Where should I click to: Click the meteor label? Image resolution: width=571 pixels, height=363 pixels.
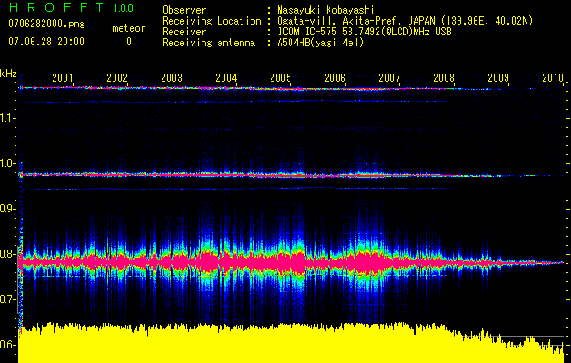tap(129, 28)
